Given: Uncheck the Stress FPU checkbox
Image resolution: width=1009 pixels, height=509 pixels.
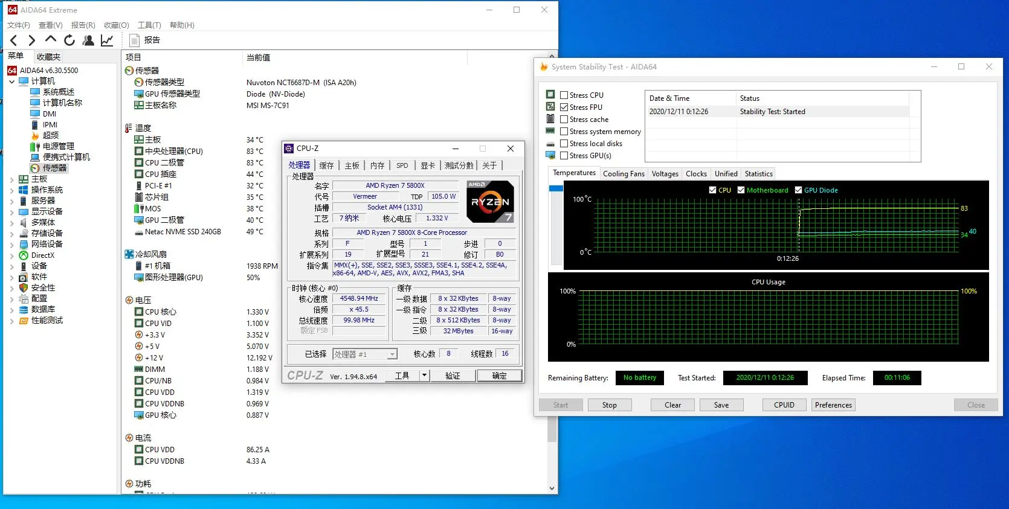Looking at the screenshot, I should pyautogui.click(x=564, y=107).
